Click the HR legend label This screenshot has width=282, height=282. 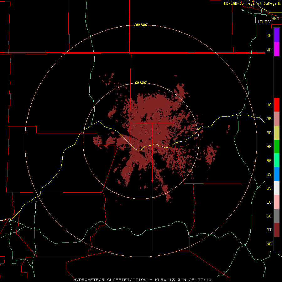tap(269, 147)
